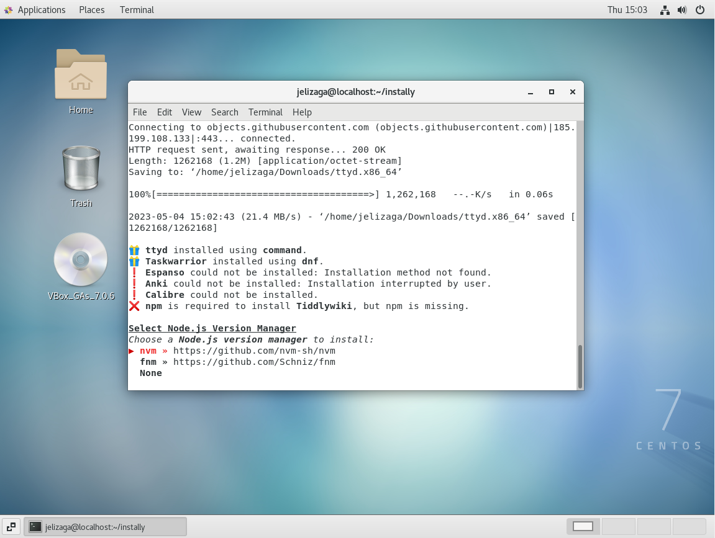This screenshot has height=538, width=715.
Task: Open the terminal Search menu
Action: coord(224,112)
